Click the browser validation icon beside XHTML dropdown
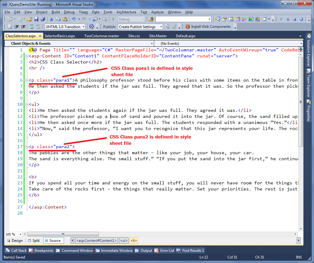Screen dimensions: 314x263 (91, 26)
